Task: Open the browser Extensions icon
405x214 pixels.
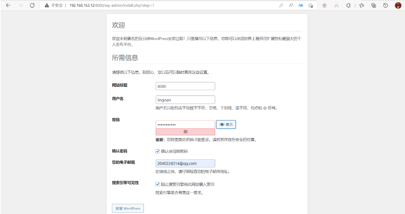Action: 348,5
